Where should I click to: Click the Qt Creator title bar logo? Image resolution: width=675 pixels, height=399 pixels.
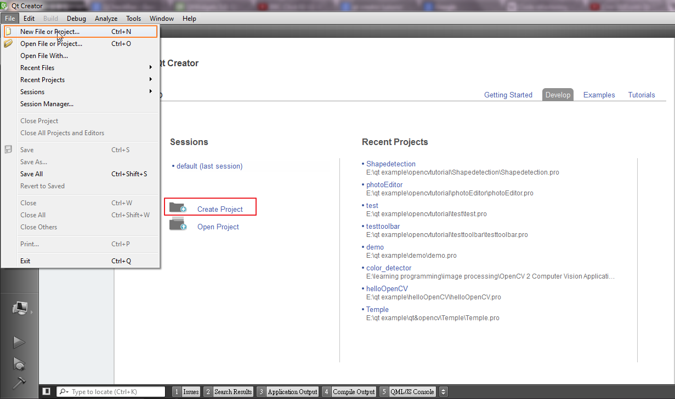(x=5, y=6)
